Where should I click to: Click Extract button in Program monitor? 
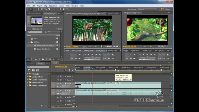click(x=164, y=58)
